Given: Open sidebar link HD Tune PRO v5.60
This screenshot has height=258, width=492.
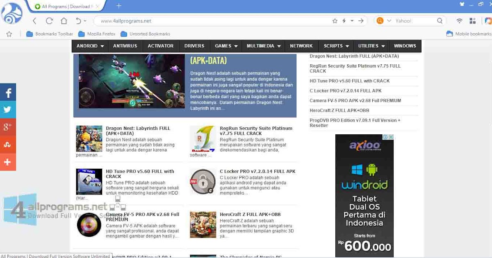Looking at the screenshot, I should (x=350, y=81).
